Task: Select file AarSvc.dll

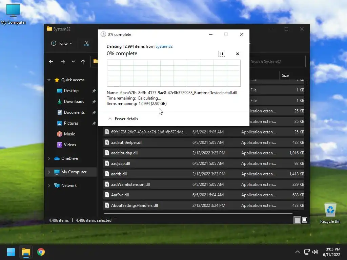Action: pos(204,195)
